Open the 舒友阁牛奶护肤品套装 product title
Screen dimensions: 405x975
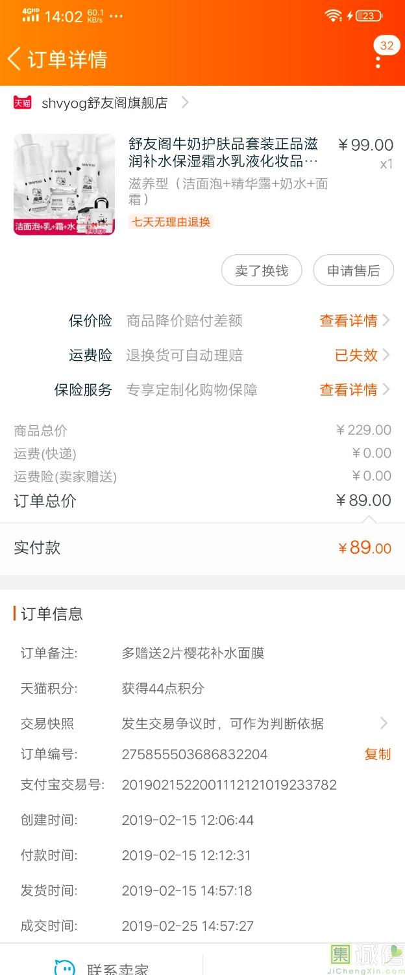click(223, 153)
